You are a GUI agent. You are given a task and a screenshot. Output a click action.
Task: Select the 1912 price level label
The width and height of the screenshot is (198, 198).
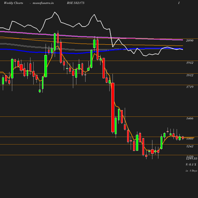click(190, 63)
